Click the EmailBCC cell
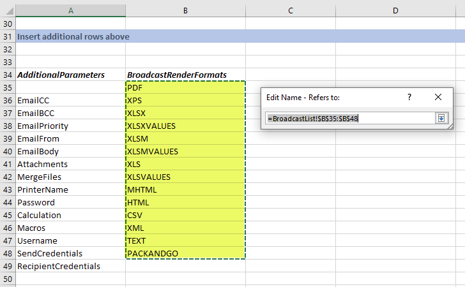The height and width of the screenshot is (287, 465). (x=70, y=113)
